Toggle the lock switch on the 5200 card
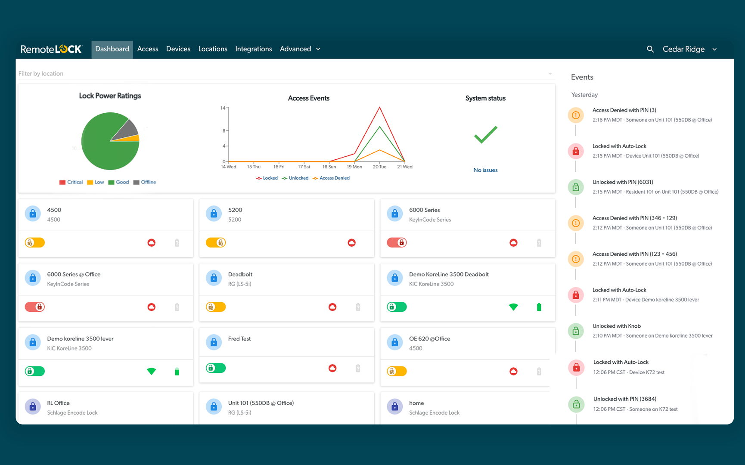745x465 pixels. tap(216, 243)
